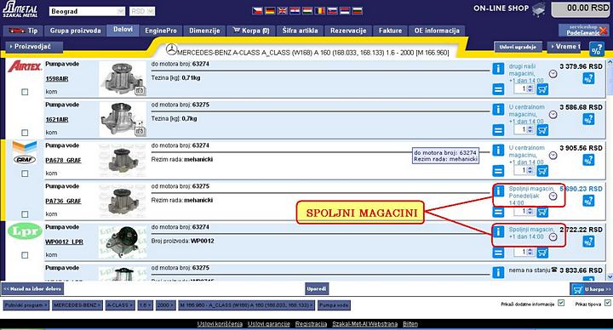613x330 pixels.
Task: Tick the checkbox under the Lpr logo
Action: point(25,255)
